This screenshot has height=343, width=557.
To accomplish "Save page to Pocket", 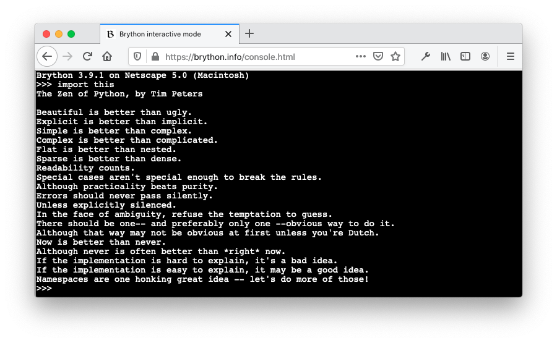I will [378, 56].
